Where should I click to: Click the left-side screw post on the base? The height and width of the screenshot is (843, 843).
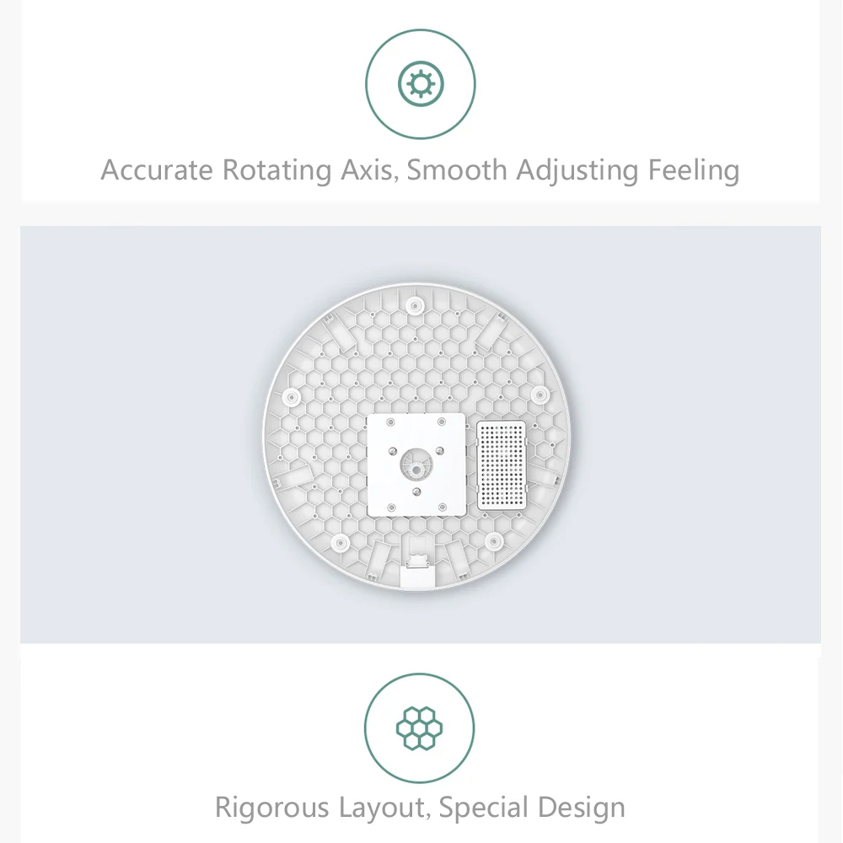pyautogui.click(x=292, y=398)
